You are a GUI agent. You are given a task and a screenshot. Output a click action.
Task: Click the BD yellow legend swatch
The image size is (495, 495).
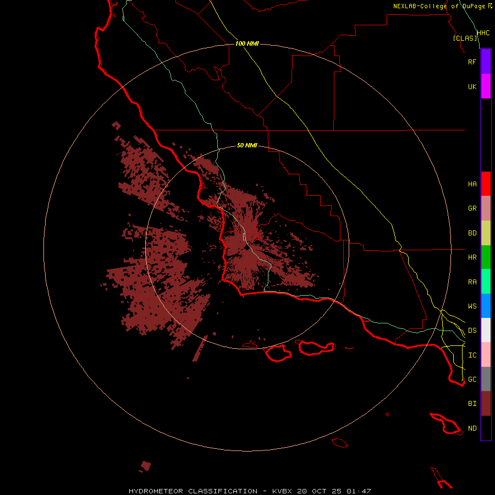point(486,233)
